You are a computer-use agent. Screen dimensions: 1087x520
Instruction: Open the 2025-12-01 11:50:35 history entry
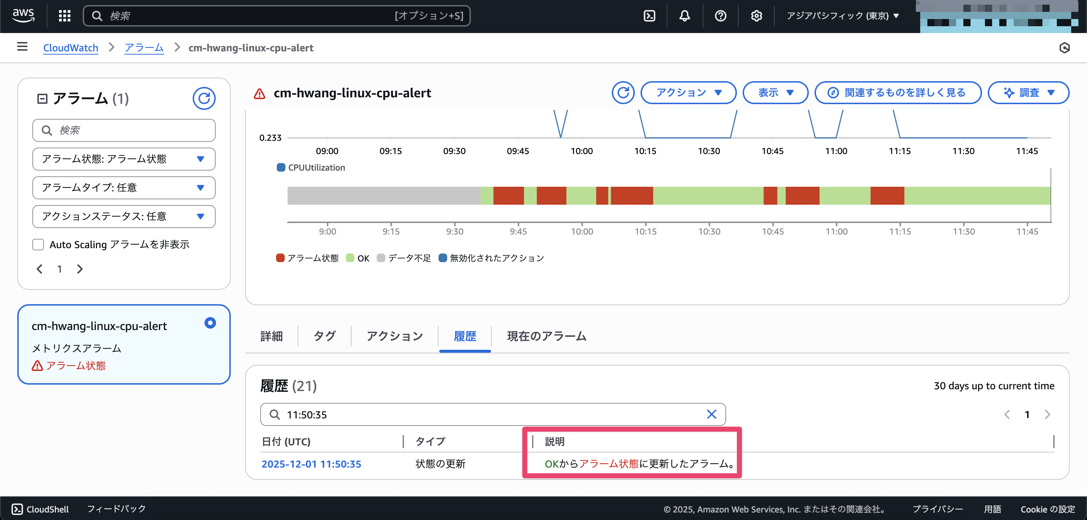tap(311, 464)
